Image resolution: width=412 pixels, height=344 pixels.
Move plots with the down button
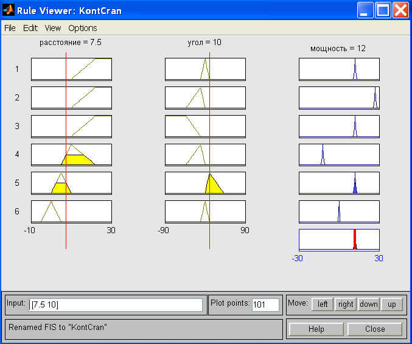369,304
